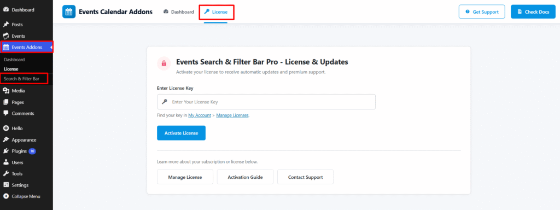Click the Manage License button
560x210 pixels.
pos(185,177)
